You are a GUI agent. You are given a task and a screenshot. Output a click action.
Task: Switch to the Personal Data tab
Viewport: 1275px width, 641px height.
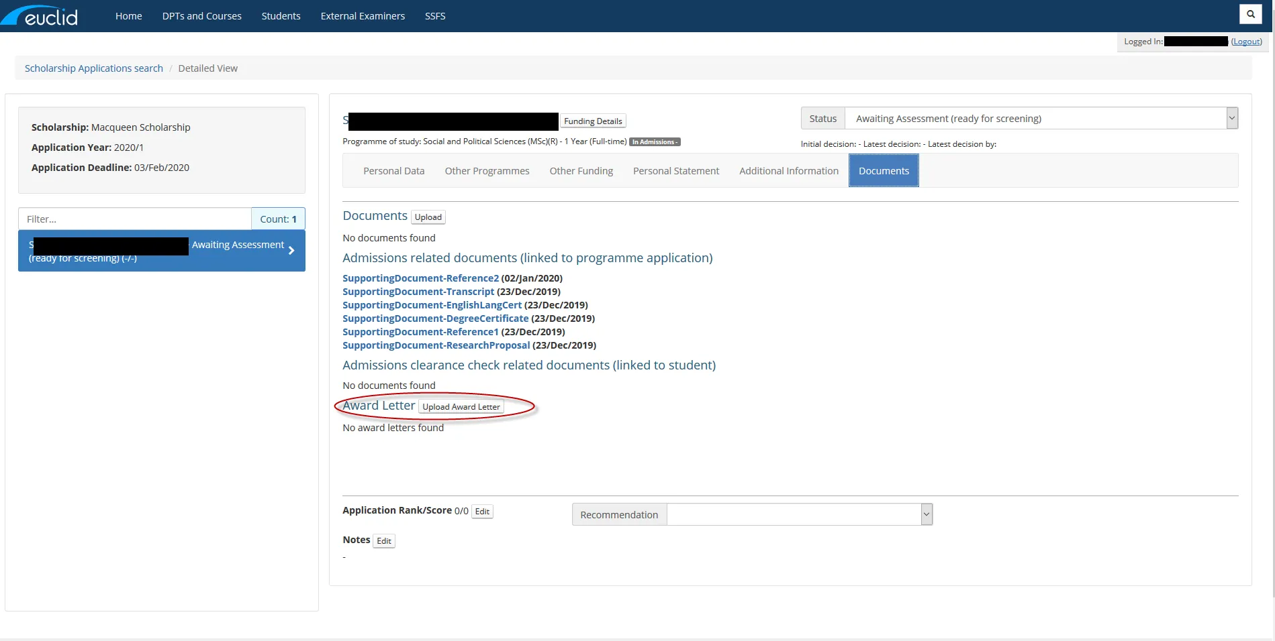(393, 170)
